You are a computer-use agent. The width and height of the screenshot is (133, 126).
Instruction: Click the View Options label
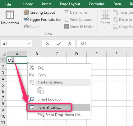point(81,20)
